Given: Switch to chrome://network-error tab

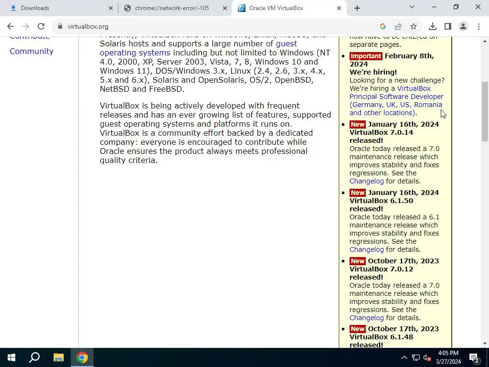Looking at the screenshot, I should click(175, 8).
